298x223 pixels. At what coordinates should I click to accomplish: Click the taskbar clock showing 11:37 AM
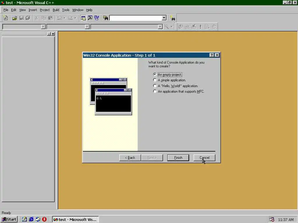click(286, 220)
